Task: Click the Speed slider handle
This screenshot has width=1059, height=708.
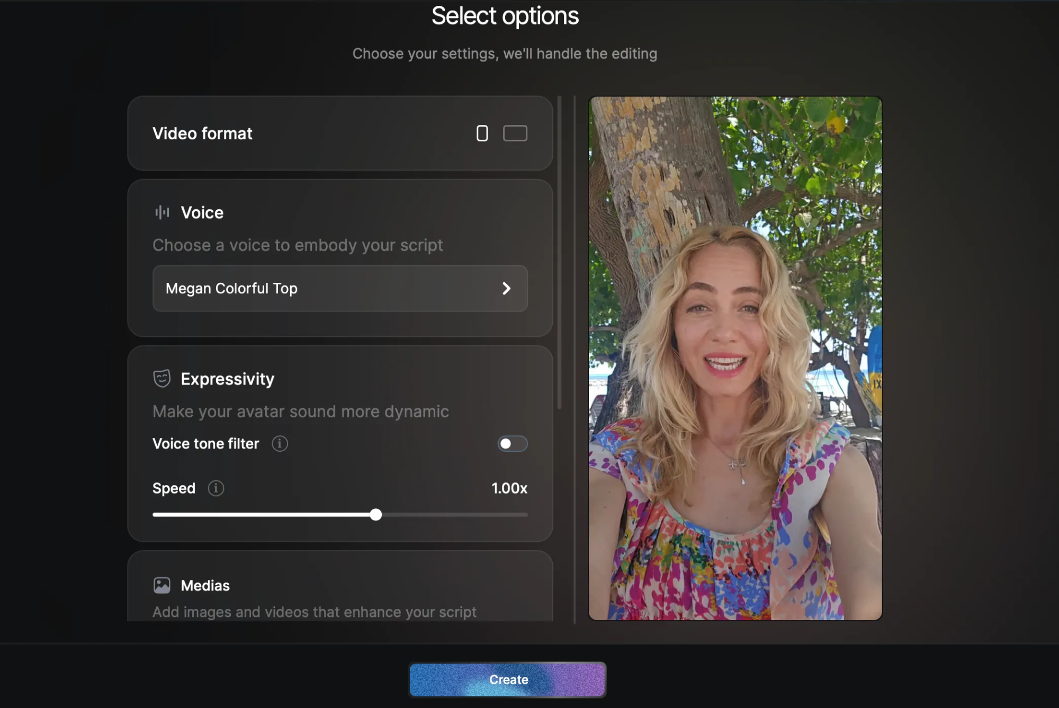Action: (376, 515)
